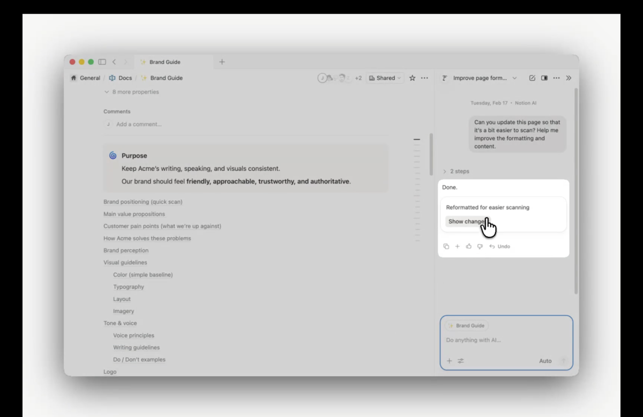Open the Shared permissions dropdown
The width and height of the screenshot is (643, 417).
385,78
